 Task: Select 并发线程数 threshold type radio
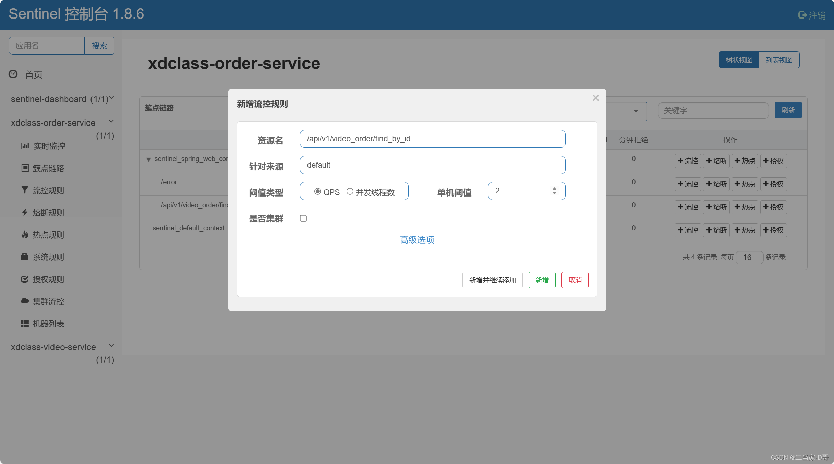350,191
